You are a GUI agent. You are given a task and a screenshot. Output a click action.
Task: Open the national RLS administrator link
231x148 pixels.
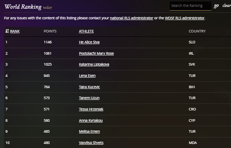tap(131, 18)
